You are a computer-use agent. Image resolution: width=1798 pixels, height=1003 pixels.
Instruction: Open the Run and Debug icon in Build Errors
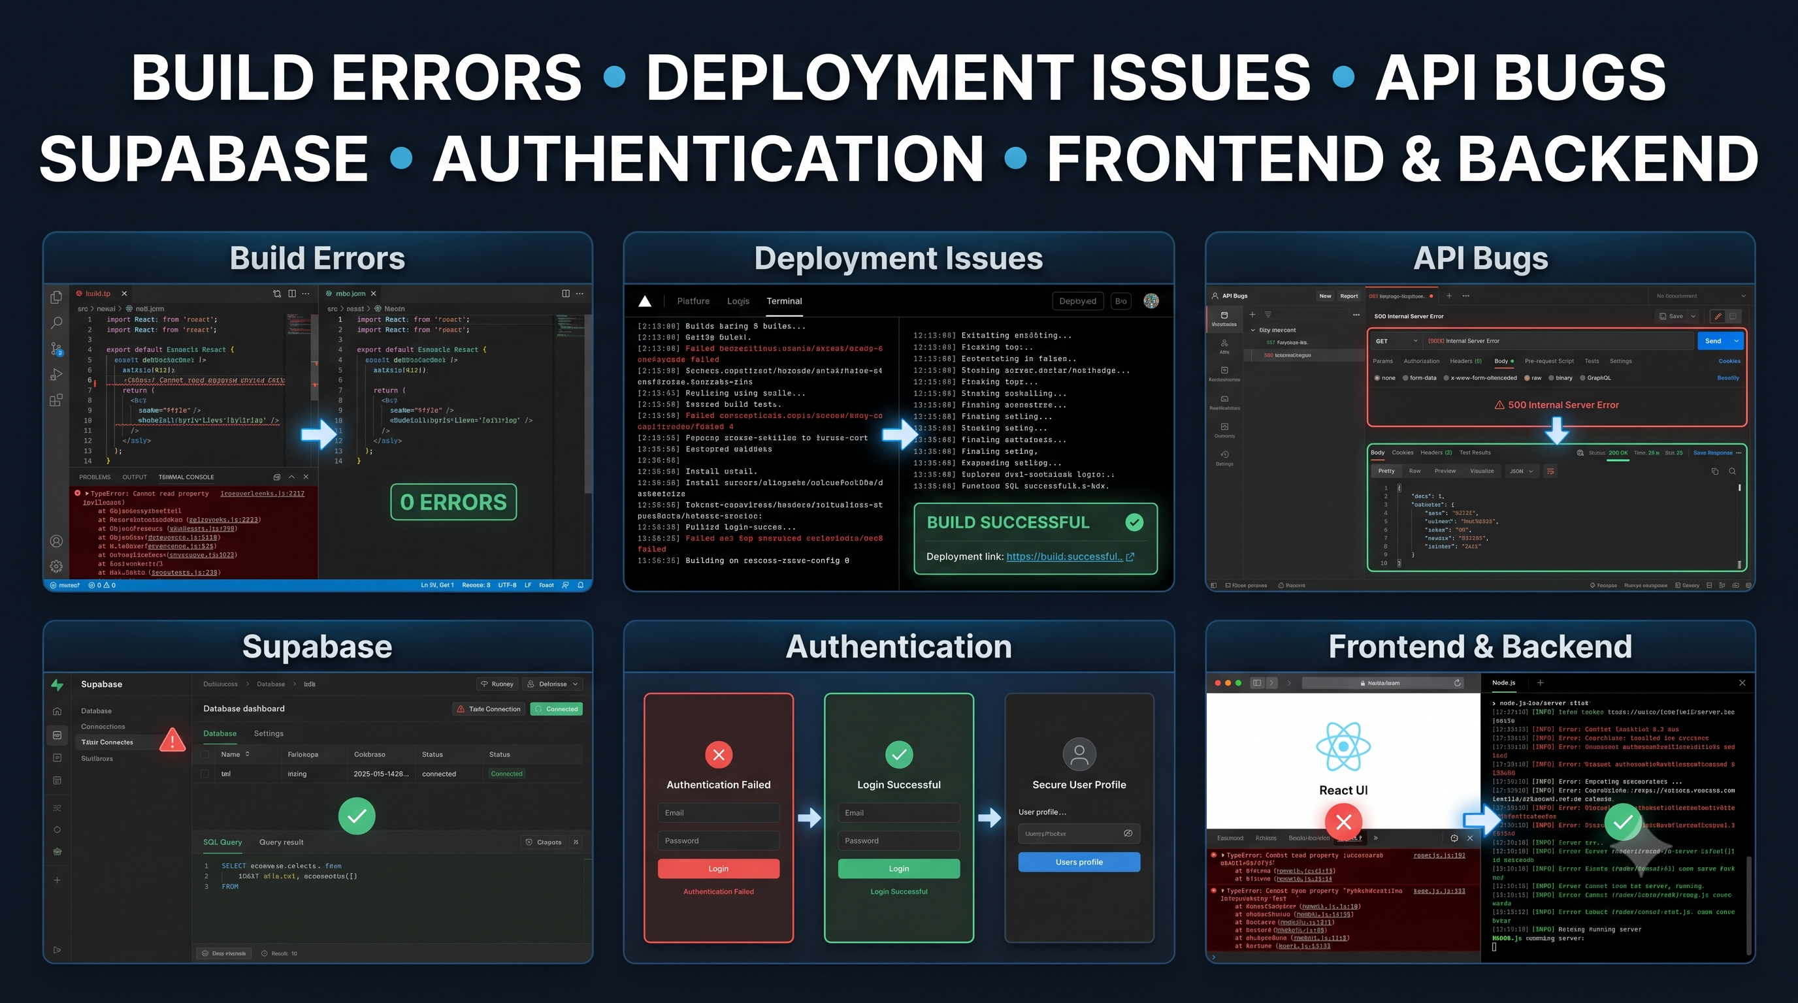[57, 375]
